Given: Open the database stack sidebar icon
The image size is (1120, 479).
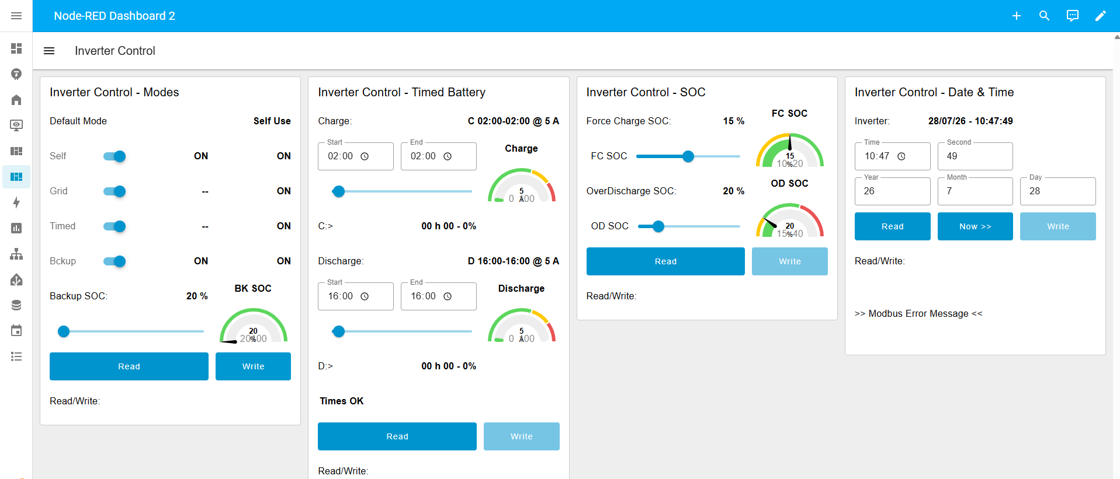Looking at the screenshot, I should click(x=16, y=305).
